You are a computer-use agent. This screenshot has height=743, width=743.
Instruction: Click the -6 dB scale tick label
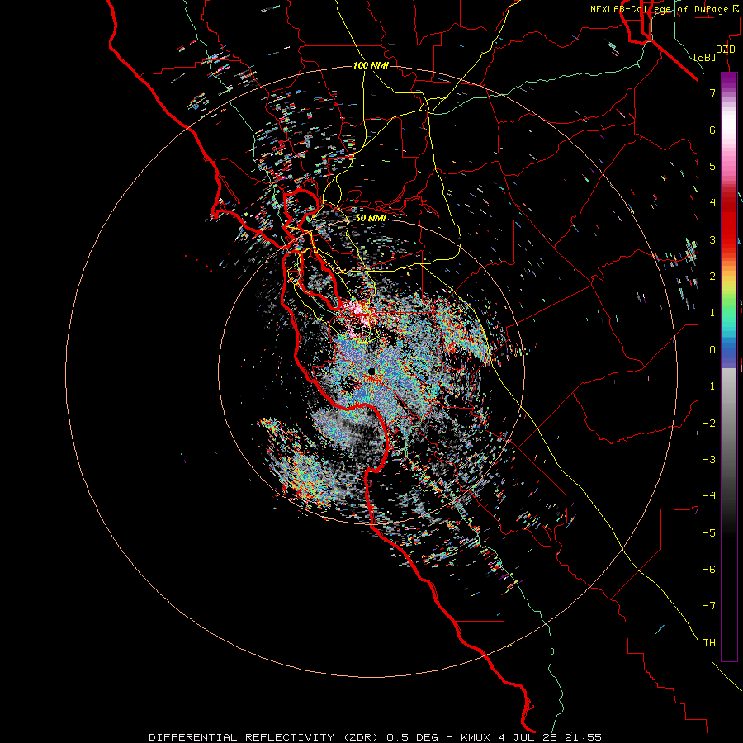[709, 570]
